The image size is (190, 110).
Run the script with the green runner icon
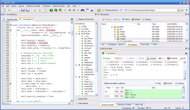pyautogui.click(x=51, y=10)
